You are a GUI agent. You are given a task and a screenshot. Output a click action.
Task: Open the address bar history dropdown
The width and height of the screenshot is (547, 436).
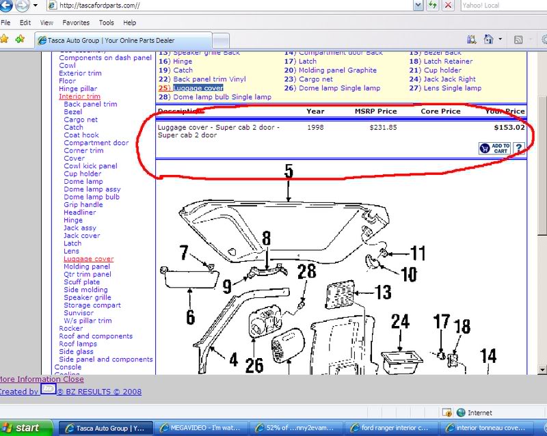418,5
